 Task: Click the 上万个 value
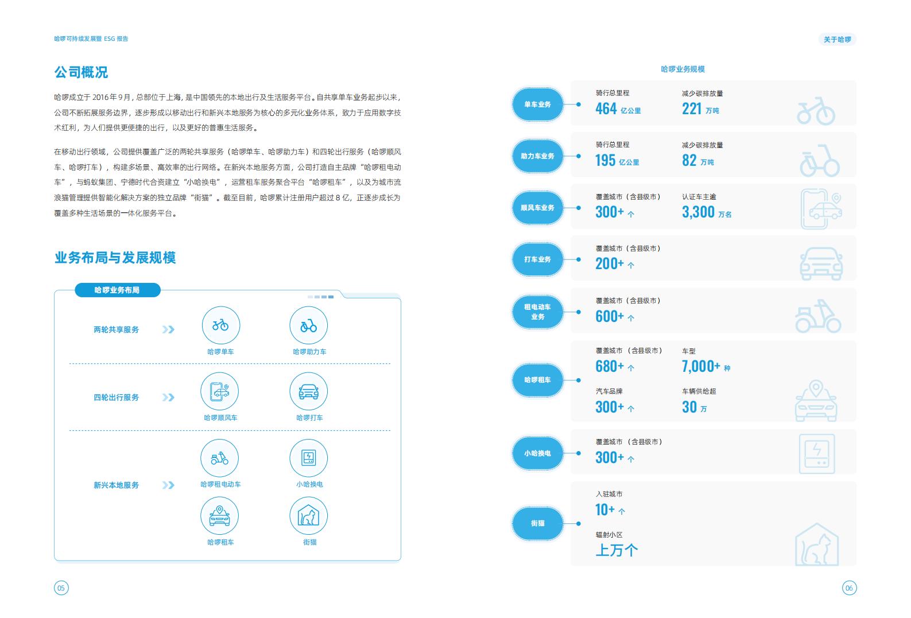[x=617, y=551]
